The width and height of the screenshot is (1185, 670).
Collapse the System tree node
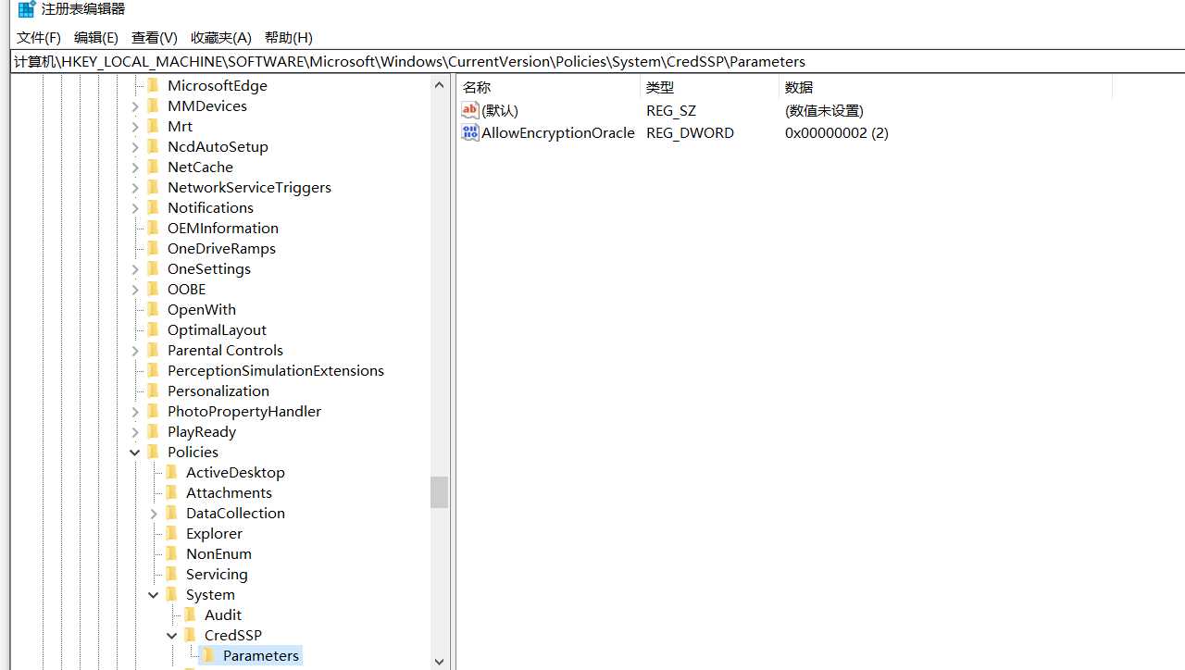(x=154, y=594)
